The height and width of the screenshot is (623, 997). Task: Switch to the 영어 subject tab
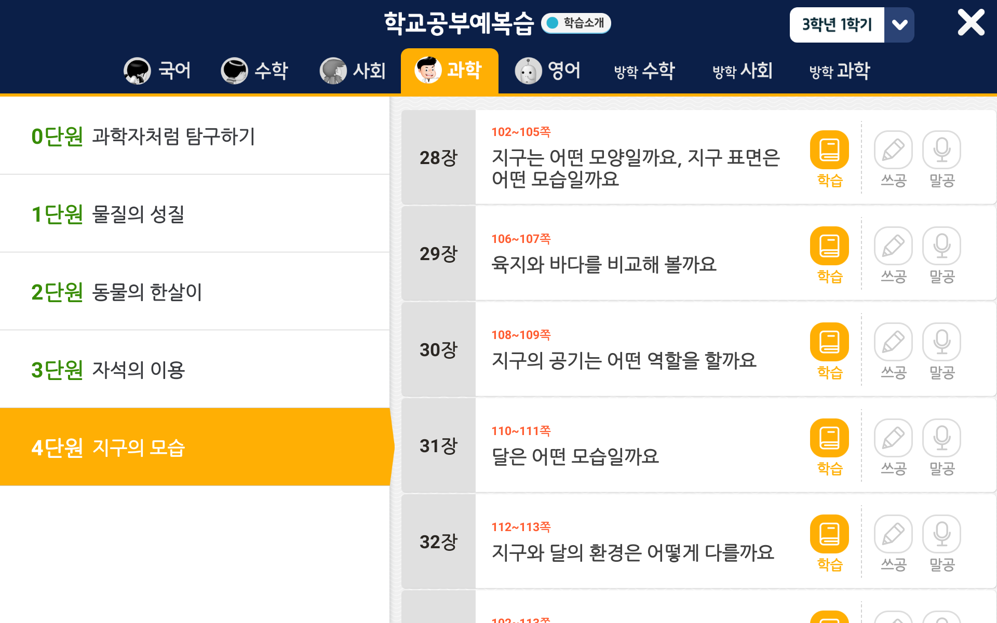click(x=548, y=71)
